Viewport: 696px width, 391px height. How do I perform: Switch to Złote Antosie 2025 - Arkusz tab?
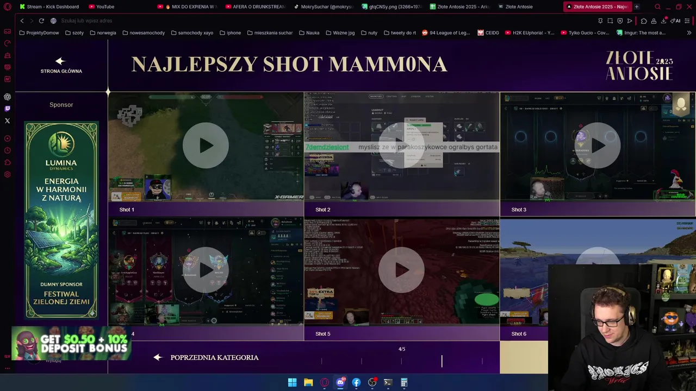click(x=459, y=7)
